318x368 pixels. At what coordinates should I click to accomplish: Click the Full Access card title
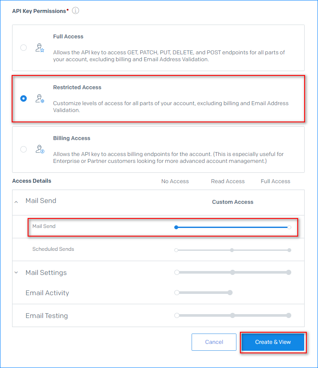pyautogui.click(x=68, y=36)
